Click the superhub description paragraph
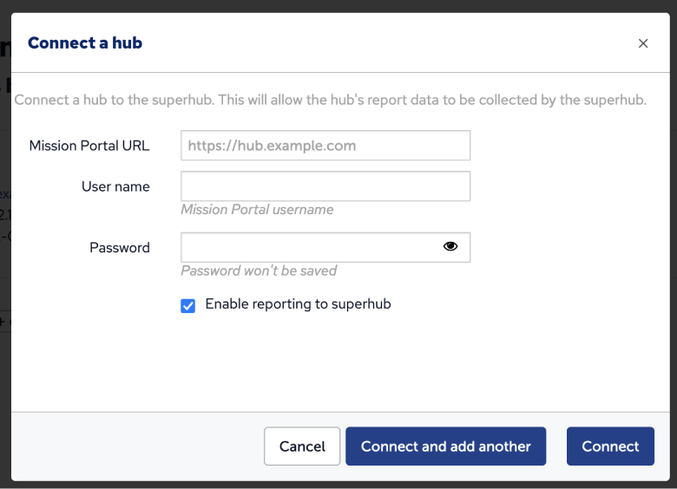Screen dimensions: 677x489 pyautogui.click(x=330, y=100)
